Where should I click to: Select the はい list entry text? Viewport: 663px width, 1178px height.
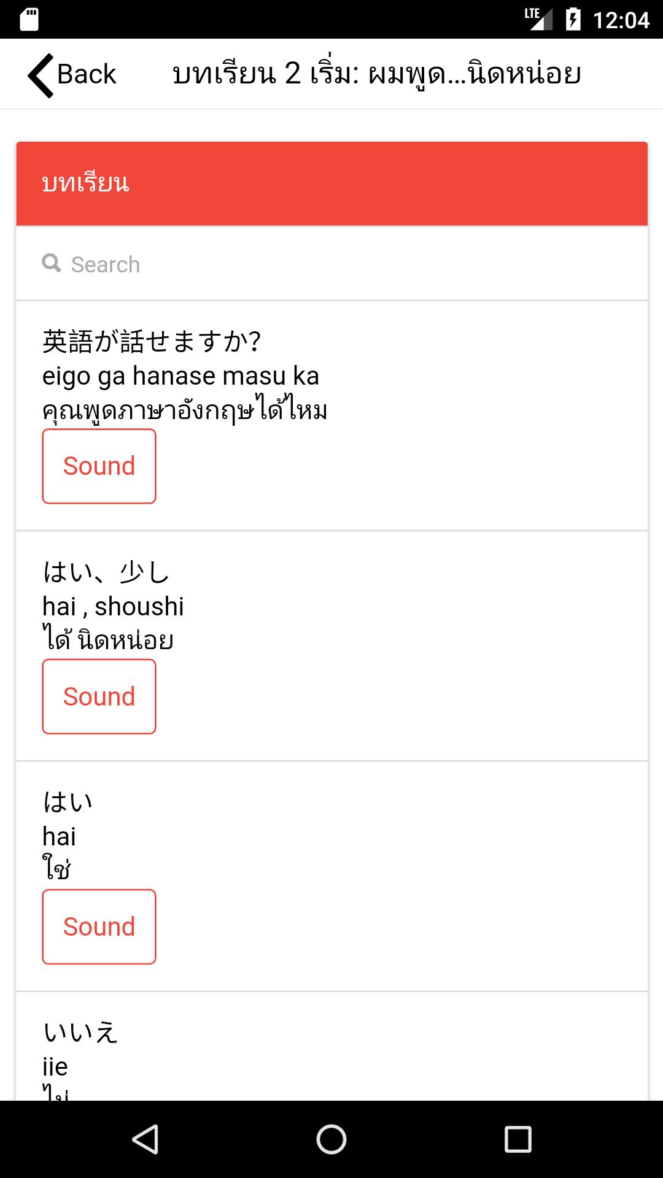tap(68, 802)
